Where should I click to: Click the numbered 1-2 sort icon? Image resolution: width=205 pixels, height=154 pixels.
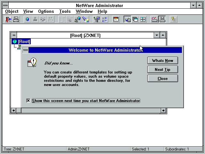(x=104, y=19)
